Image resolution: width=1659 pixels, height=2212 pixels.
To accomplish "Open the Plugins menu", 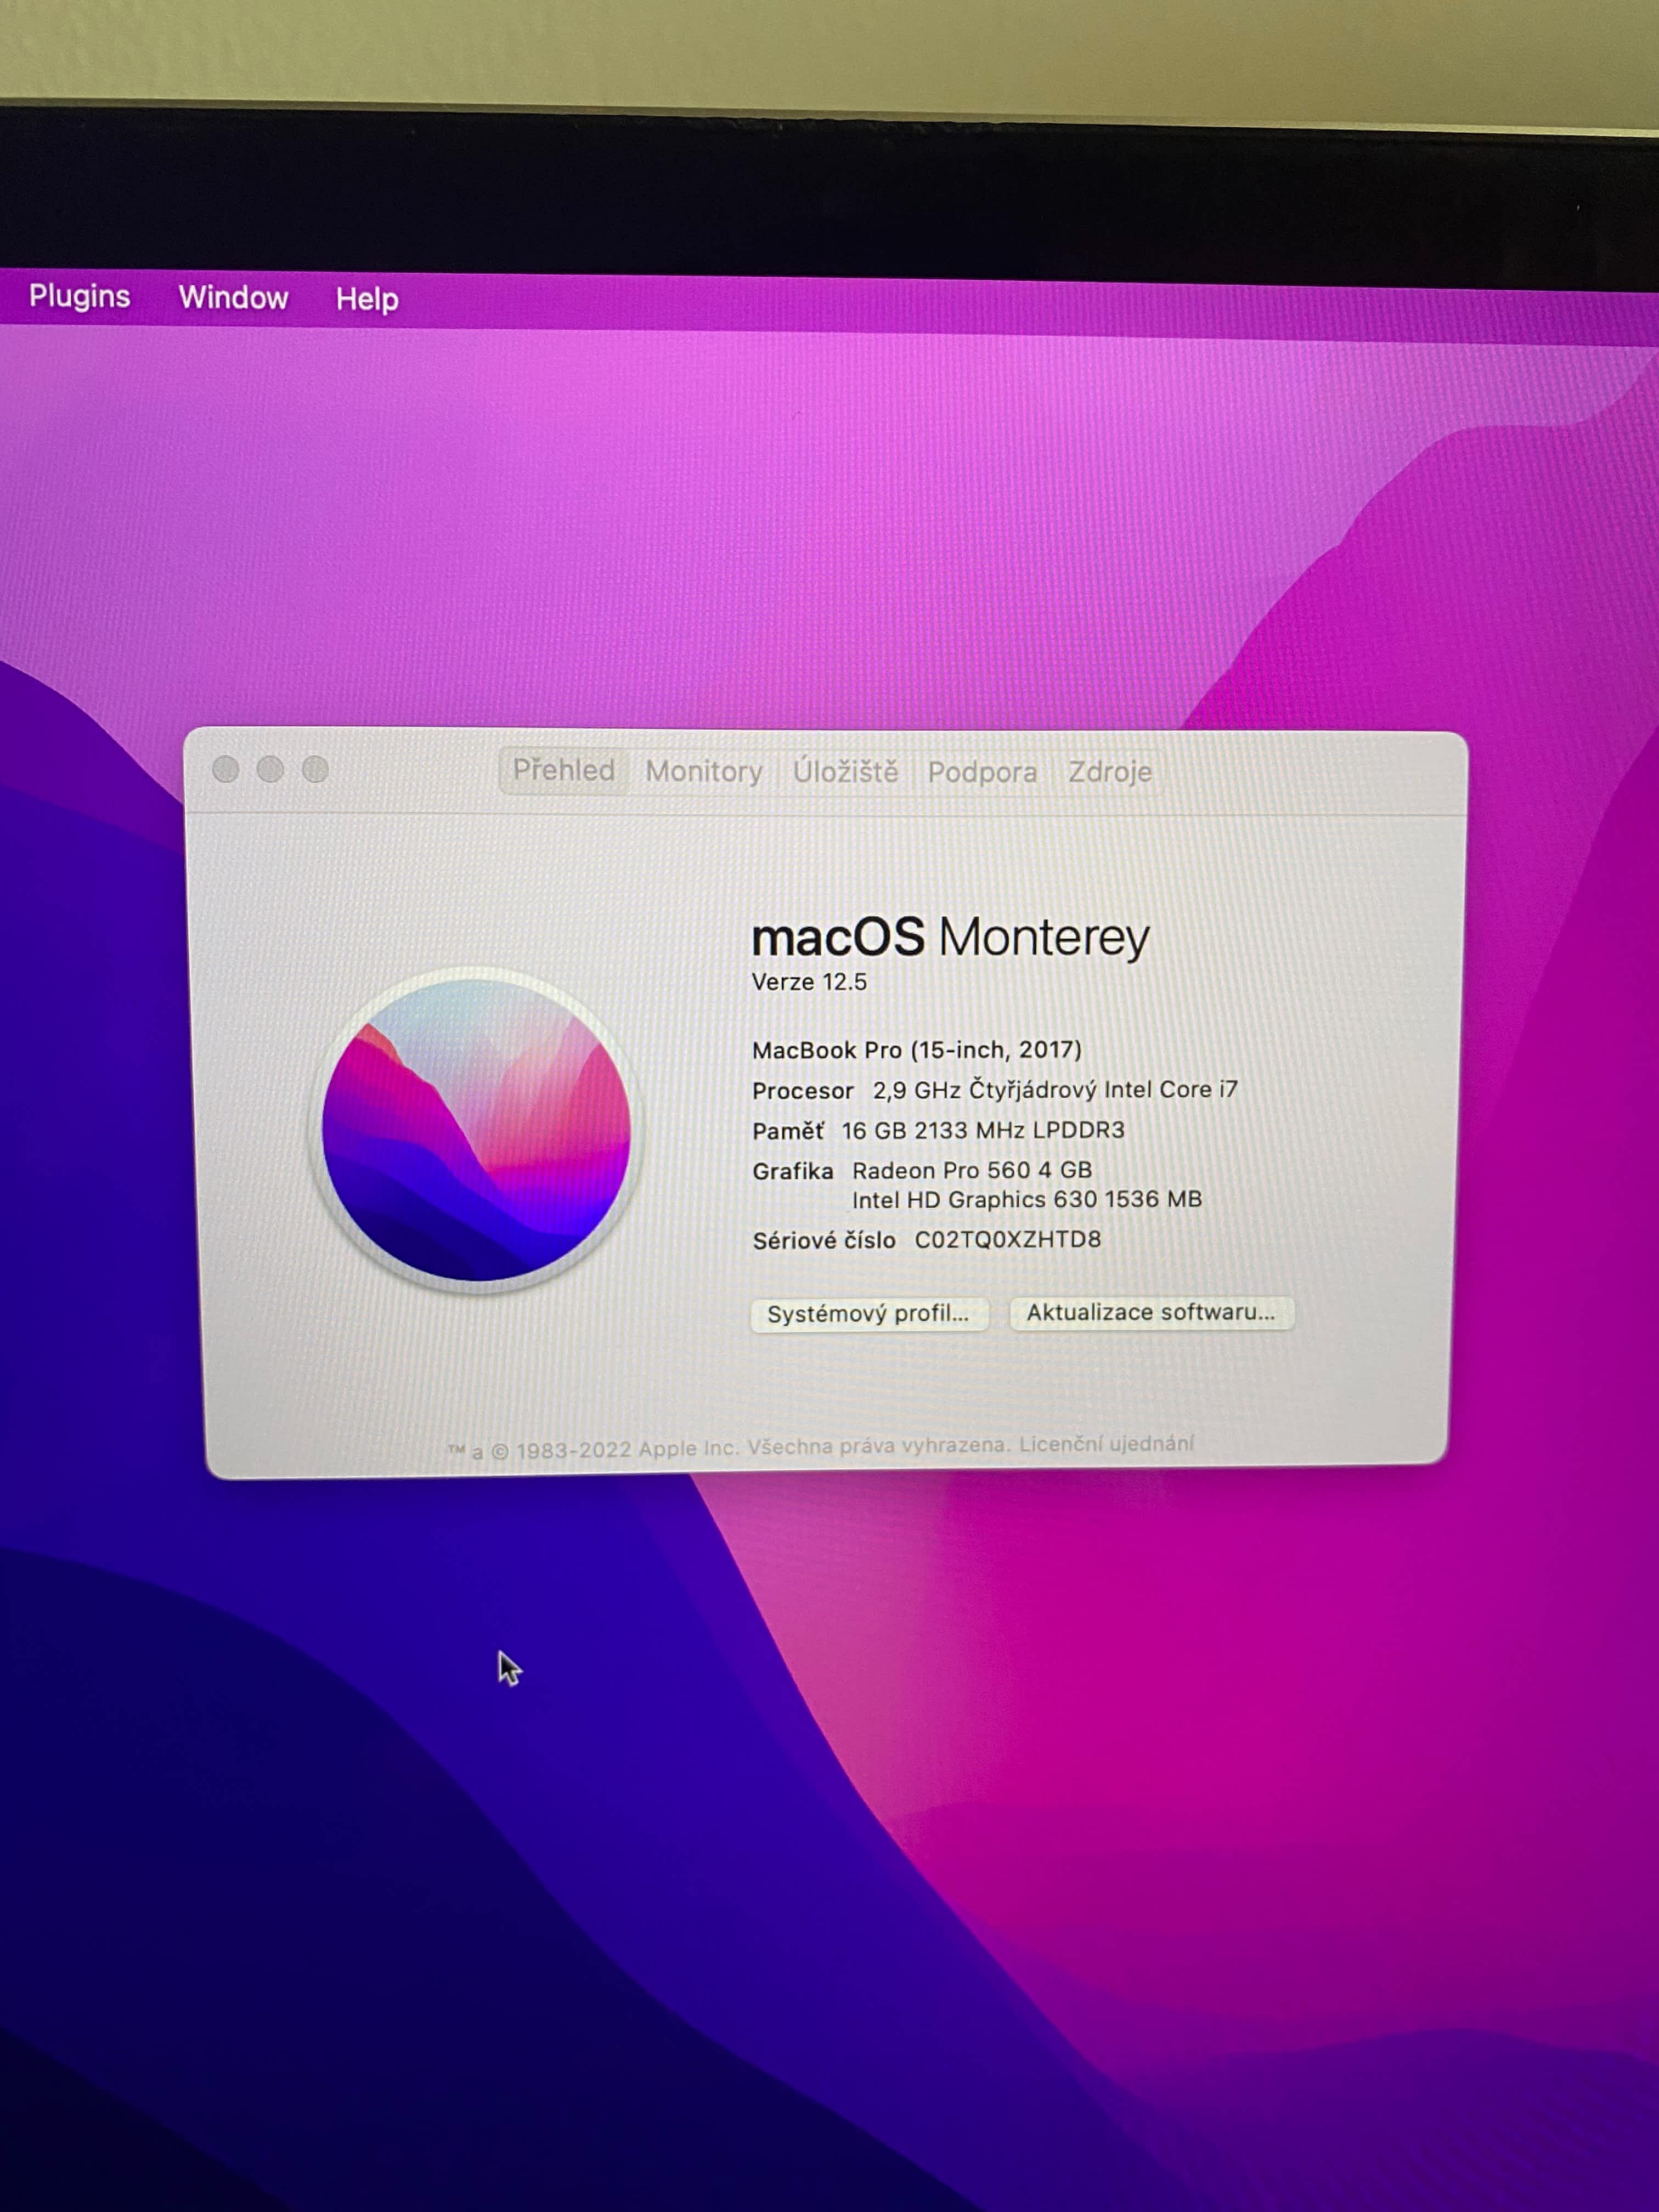I will coord(79,296).
